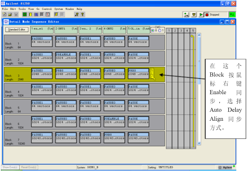
Task: Select the PREAMBLE segment in Block 2
Action: click(66, 56)
